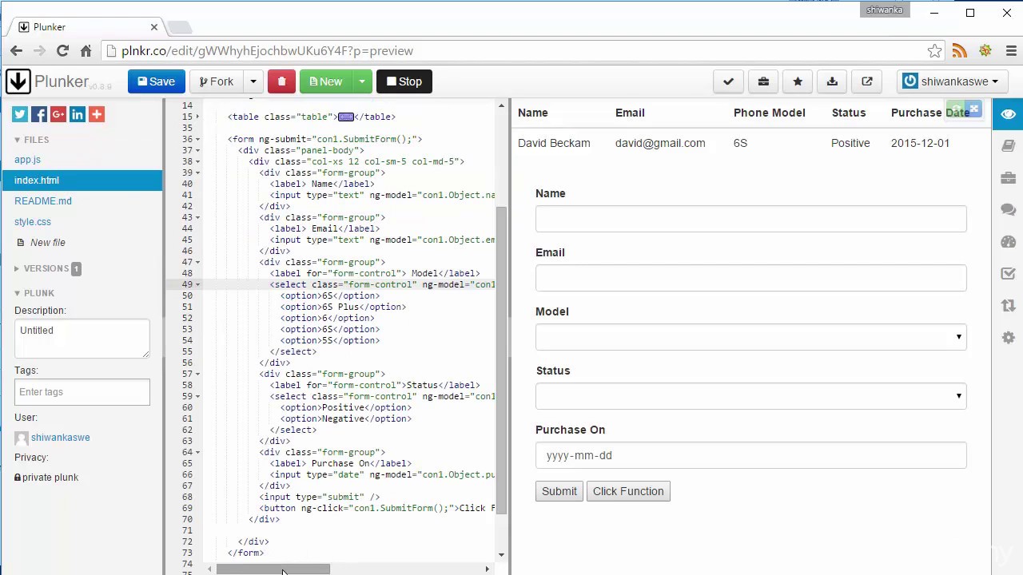This screenshot has height=575, width=1023.
Task: Click the Email input field in preview
Action: [750, 278]
